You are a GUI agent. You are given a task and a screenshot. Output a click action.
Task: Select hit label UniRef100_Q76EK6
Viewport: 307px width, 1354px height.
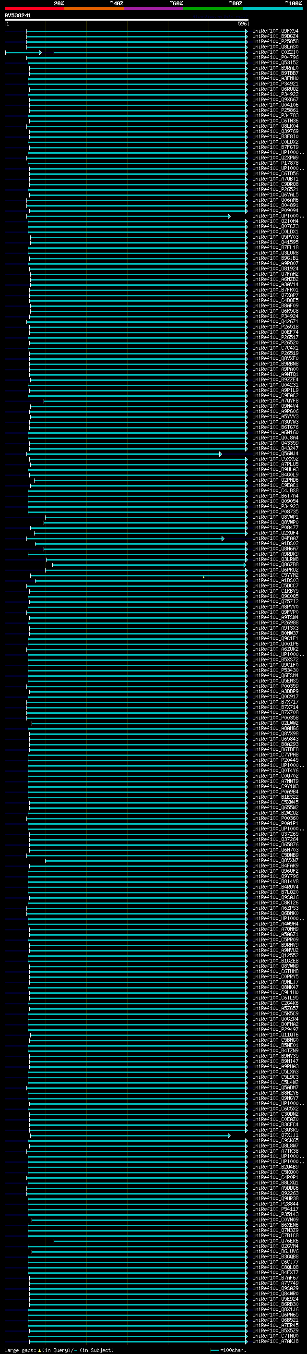click(275, 1241)
